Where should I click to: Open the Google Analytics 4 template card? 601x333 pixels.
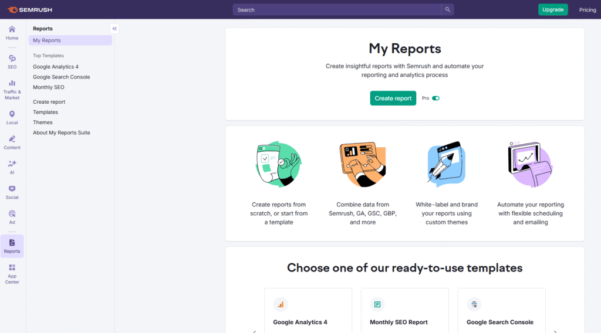coord(308,310)
